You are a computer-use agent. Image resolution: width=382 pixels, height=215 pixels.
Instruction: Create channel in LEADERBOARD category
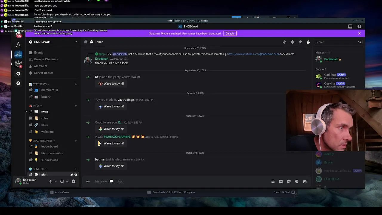tap(76, 141)
